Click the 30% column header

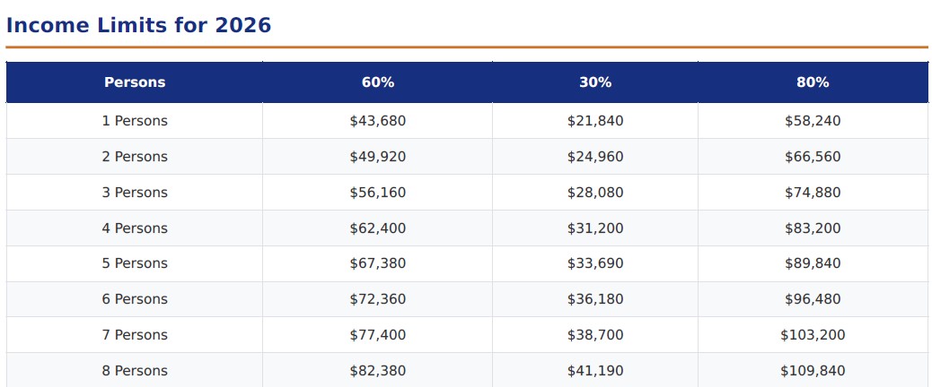[595, 82]
